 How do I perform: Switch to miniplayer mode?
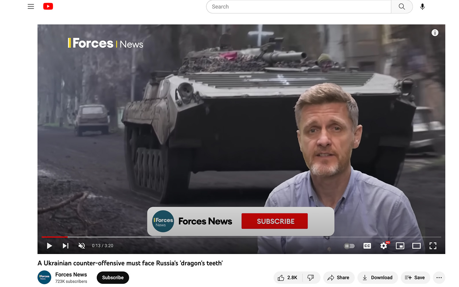(x=400, y=246)
